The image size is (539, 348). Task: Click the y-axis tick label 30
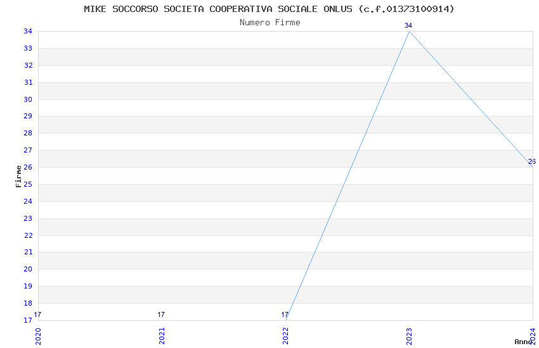pos(28,99)
